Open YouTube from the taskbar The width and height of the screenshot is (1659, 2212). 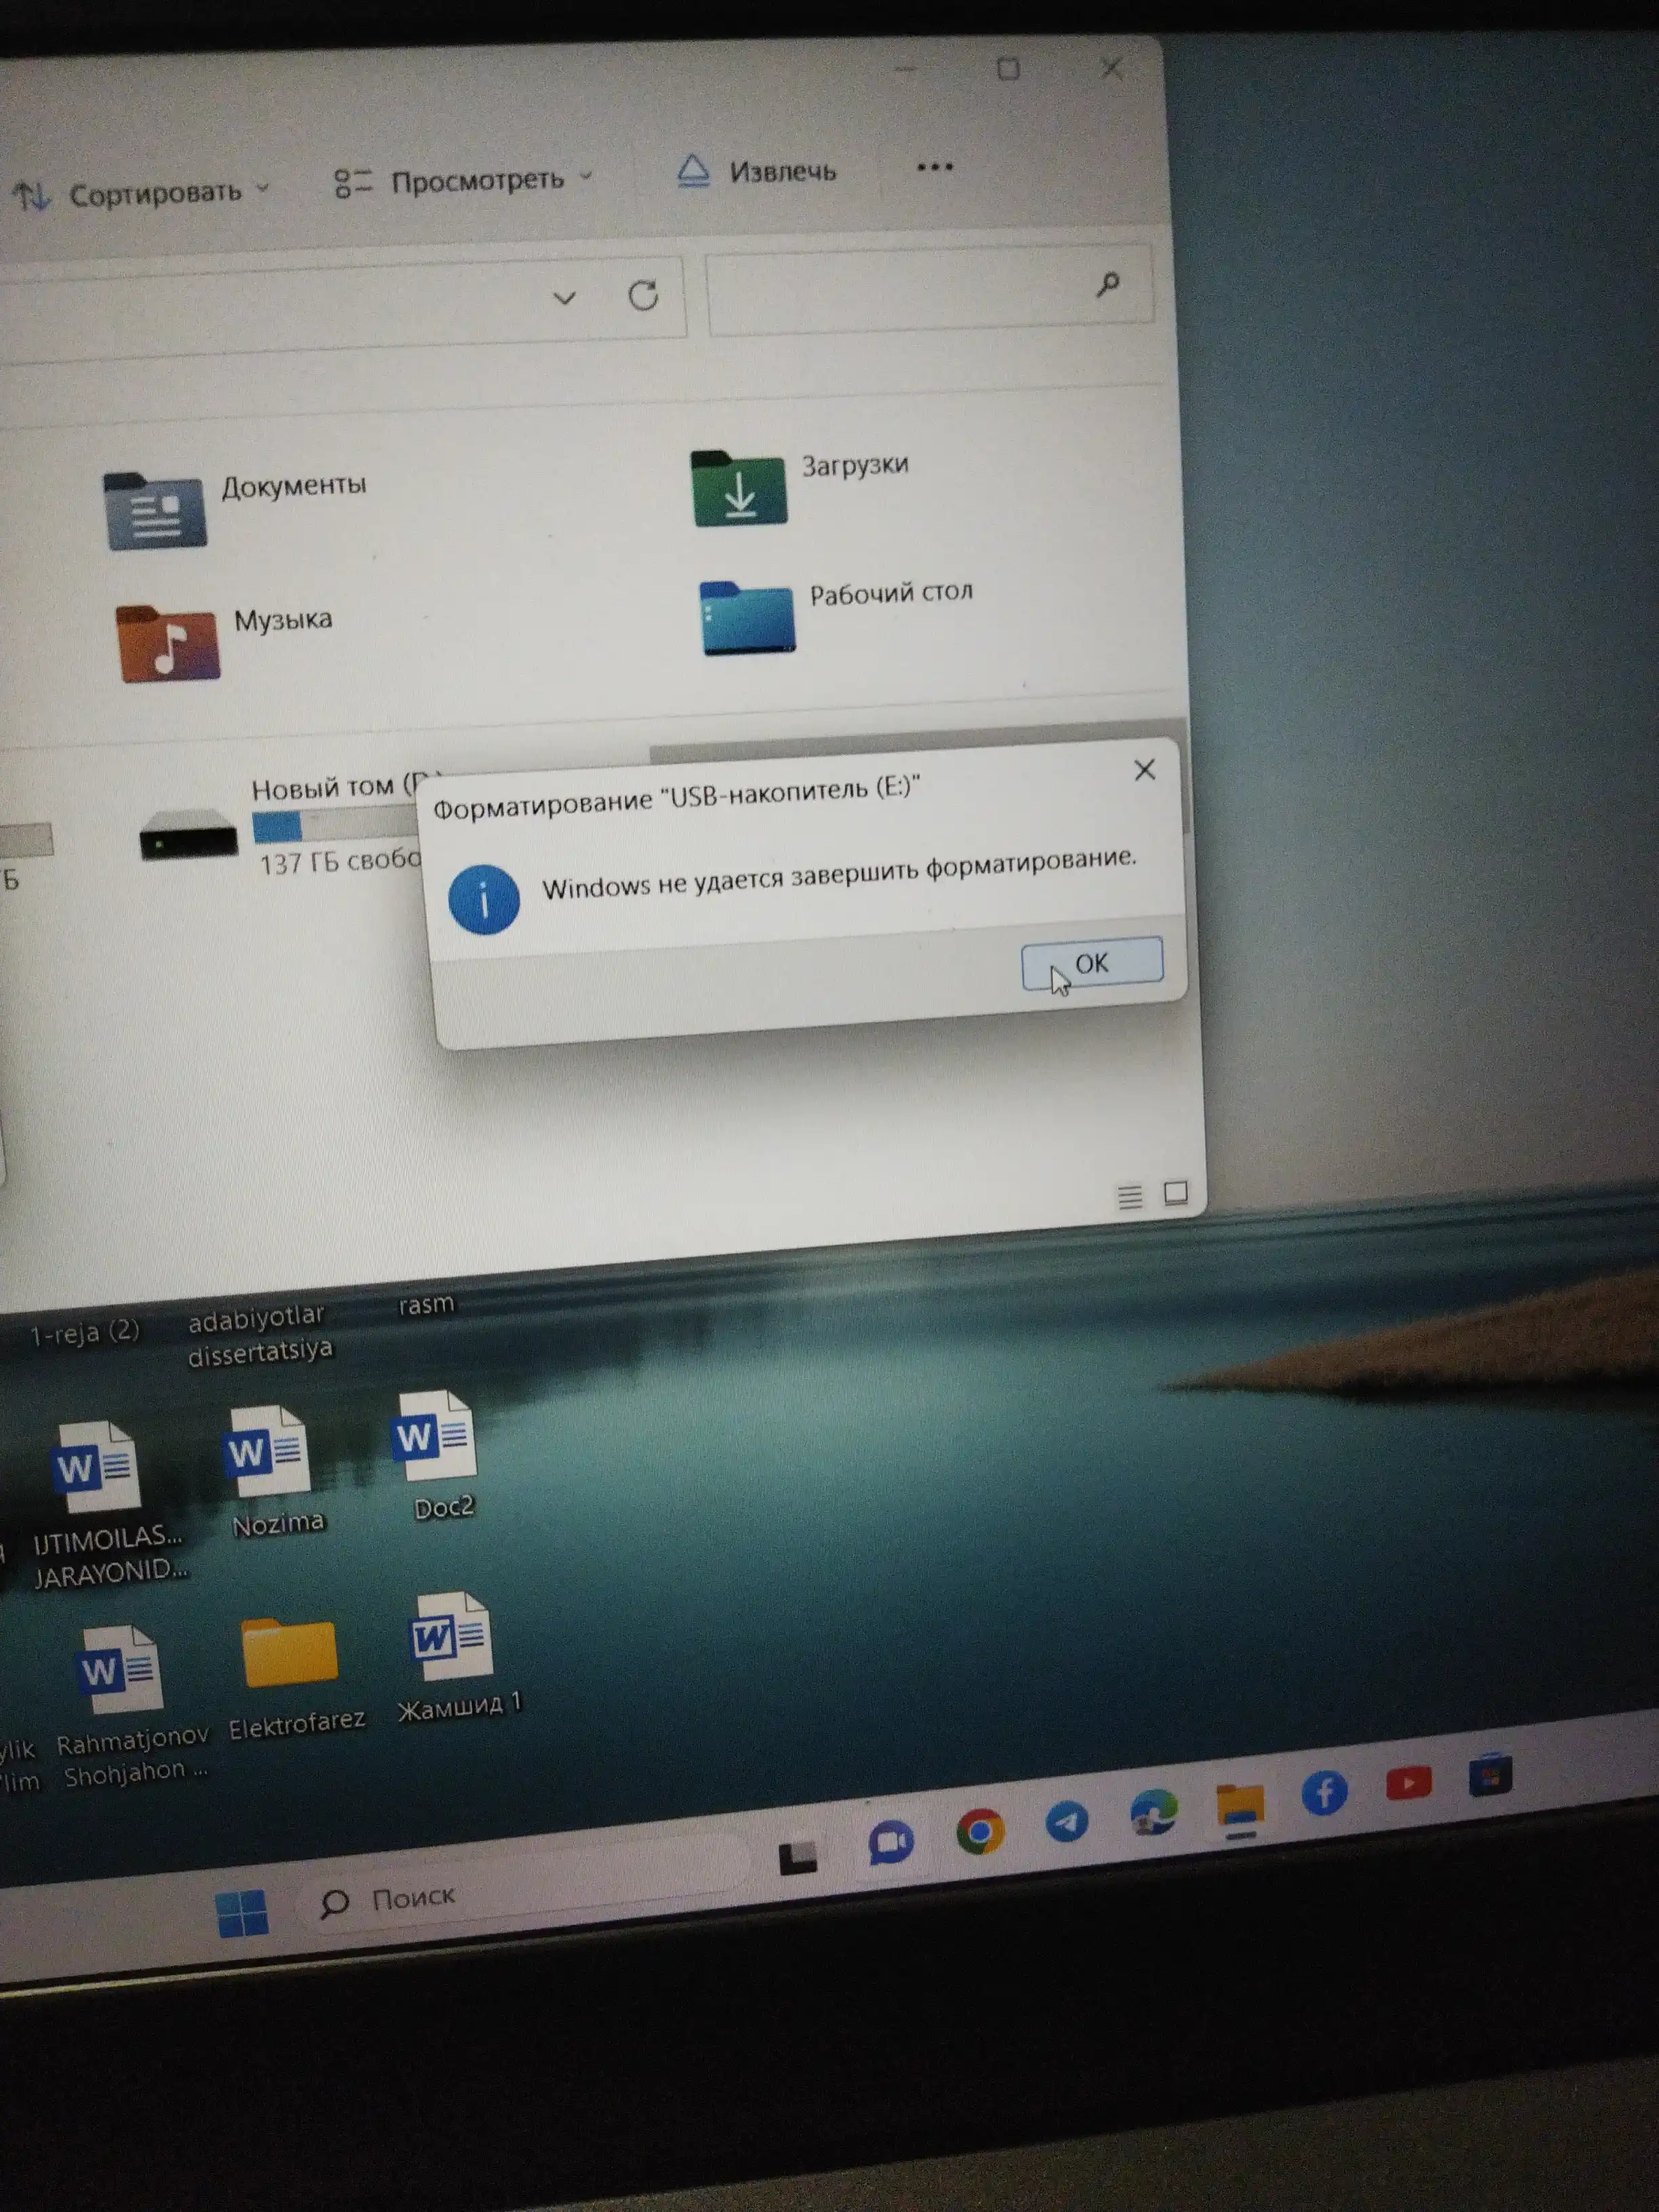(x=1409, y=1783)
